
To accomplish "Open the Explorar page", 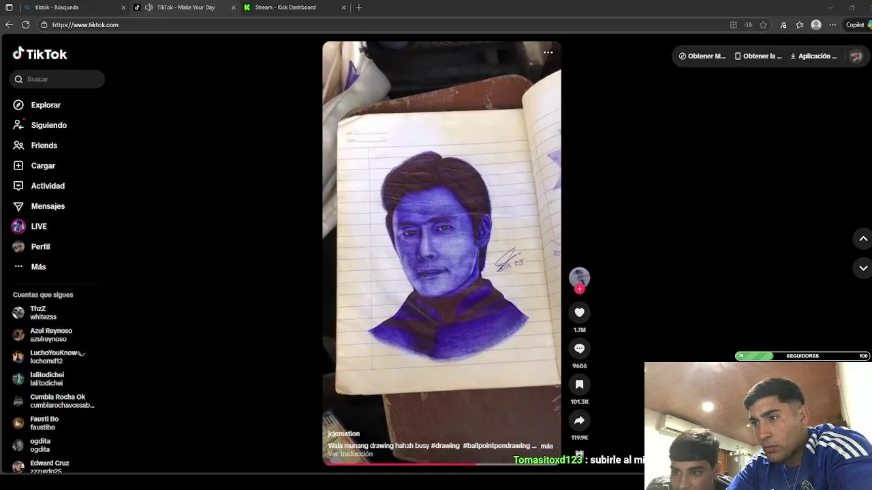I will click(37, 105).
